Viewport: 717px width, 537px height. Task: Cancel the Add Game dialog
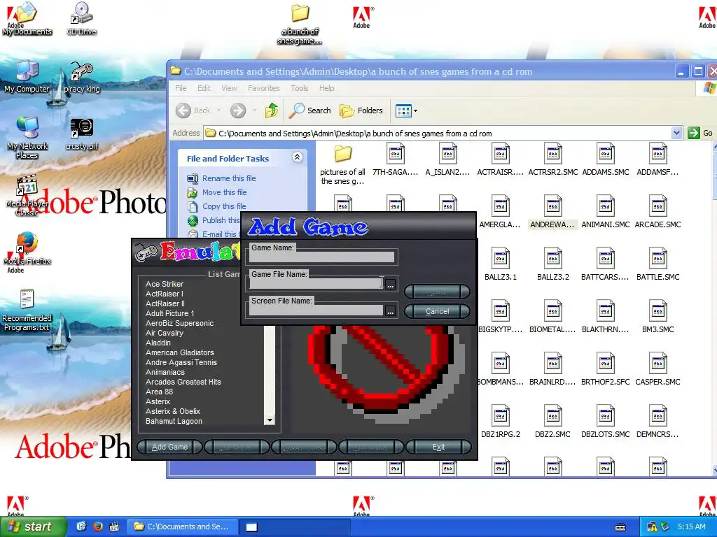point(437,311)
